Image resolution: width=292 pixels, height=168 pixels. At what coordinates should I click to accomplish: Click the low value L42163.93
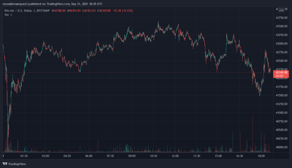(x=89, y=11)
